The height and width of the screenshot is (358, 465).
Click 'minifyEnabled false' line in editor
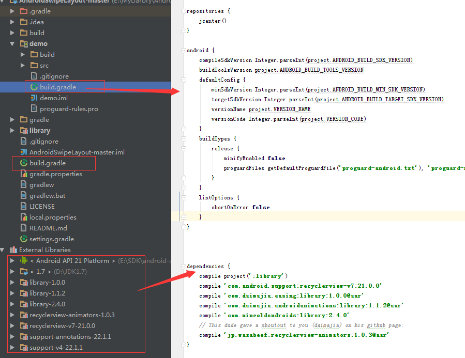(x=254, y=159)
